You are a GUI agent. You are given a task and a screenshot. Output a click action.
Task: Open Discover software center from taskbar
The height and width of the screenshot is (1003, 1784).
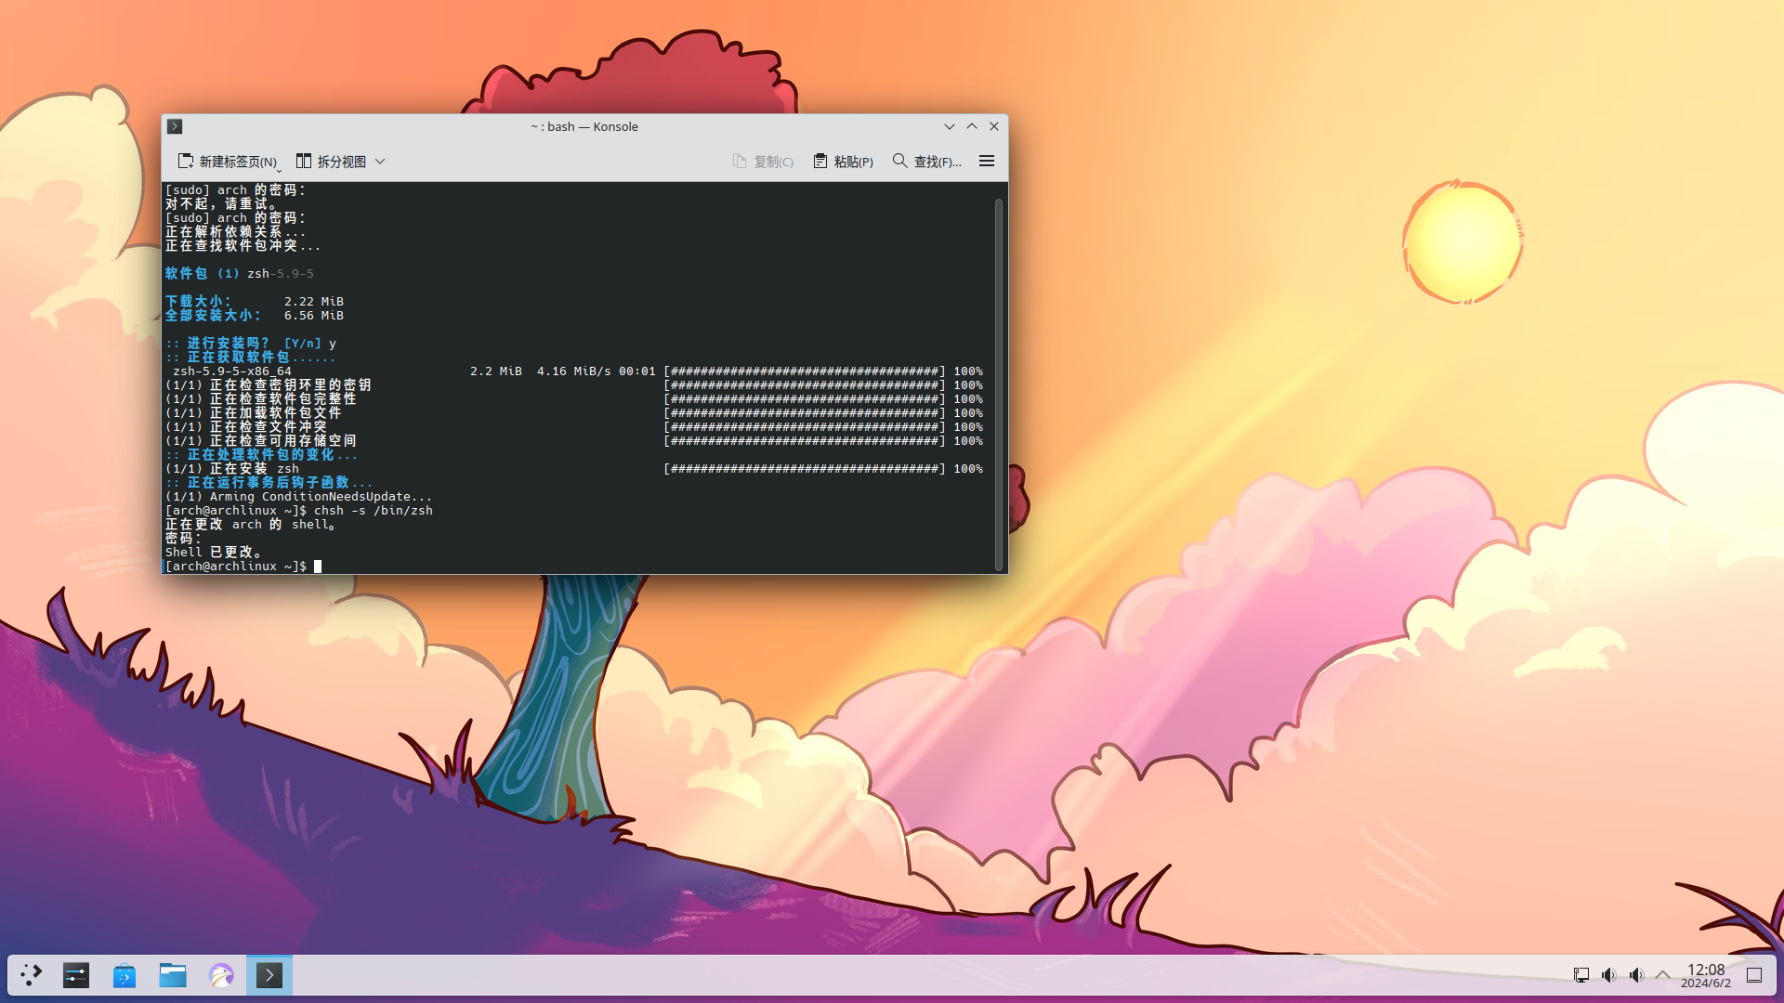click(125, 975)
